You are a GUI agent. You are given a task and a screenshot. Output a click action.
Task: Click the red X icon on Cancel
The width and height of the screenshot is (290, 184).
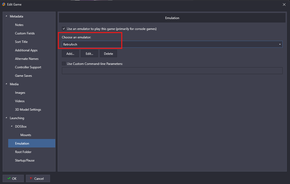31,178
